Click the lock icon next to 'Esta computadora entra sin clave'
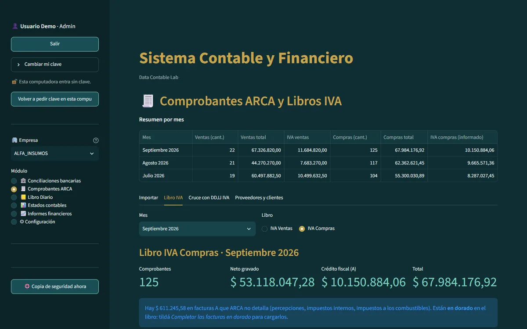Image resolution: width=527 pixels, height=329 pixels. pos(14,82)
